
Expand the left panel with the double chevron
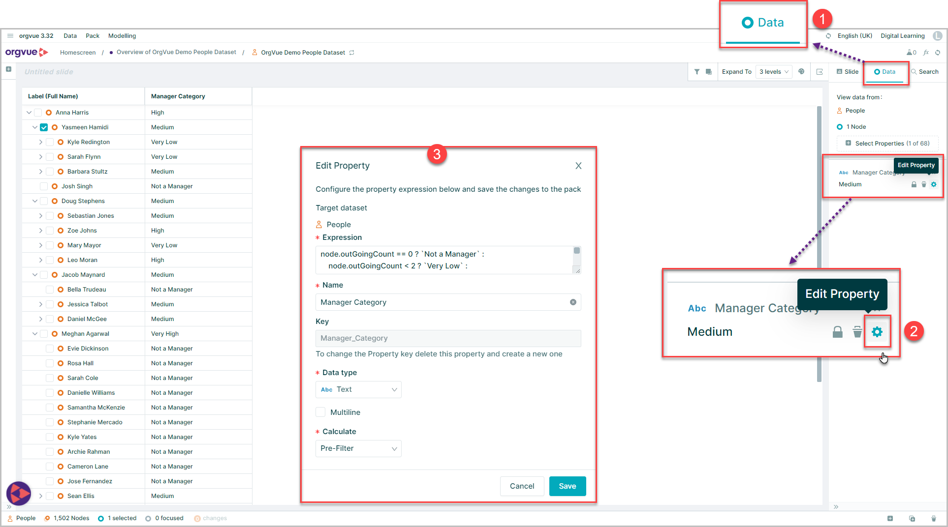pyautogui.click(x=9, y=507)
